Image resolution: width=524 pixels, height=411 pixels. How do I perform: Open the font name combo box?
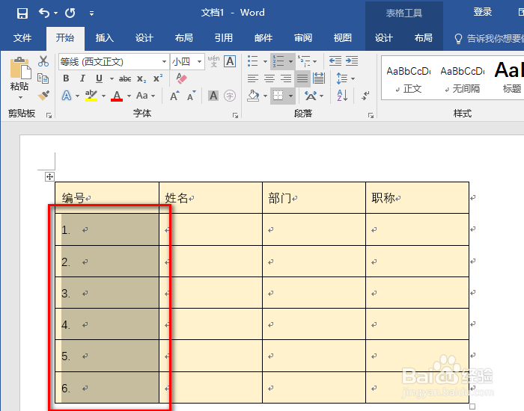(x=113, y=62)
